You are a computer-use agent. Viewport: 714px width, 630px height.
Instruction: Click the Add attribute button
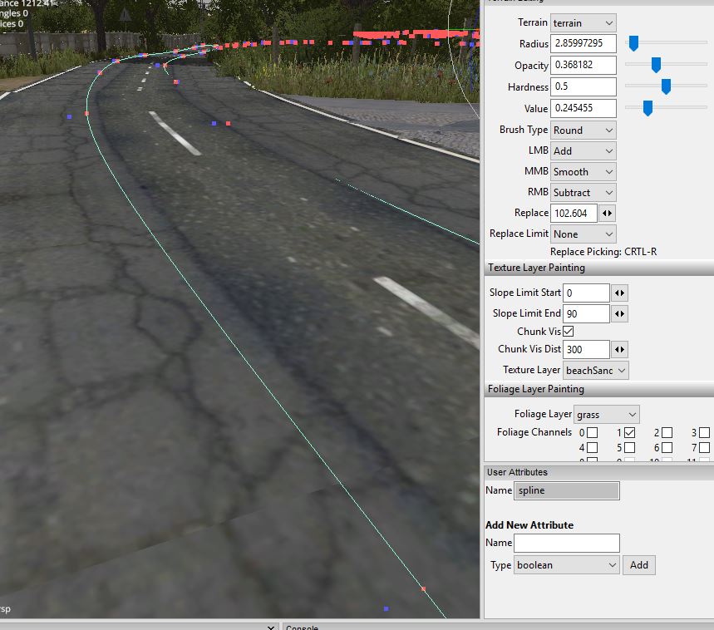coord(638,565)
